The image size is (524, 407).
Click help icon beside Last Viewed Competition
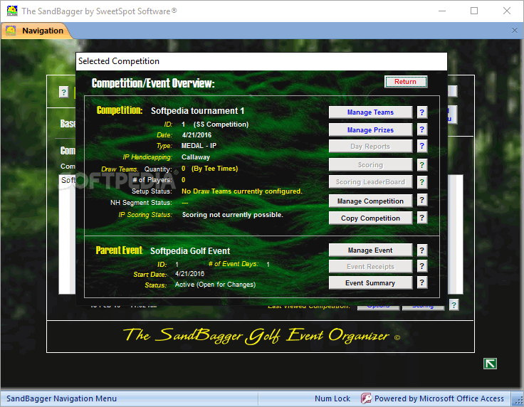click(454, 305)
